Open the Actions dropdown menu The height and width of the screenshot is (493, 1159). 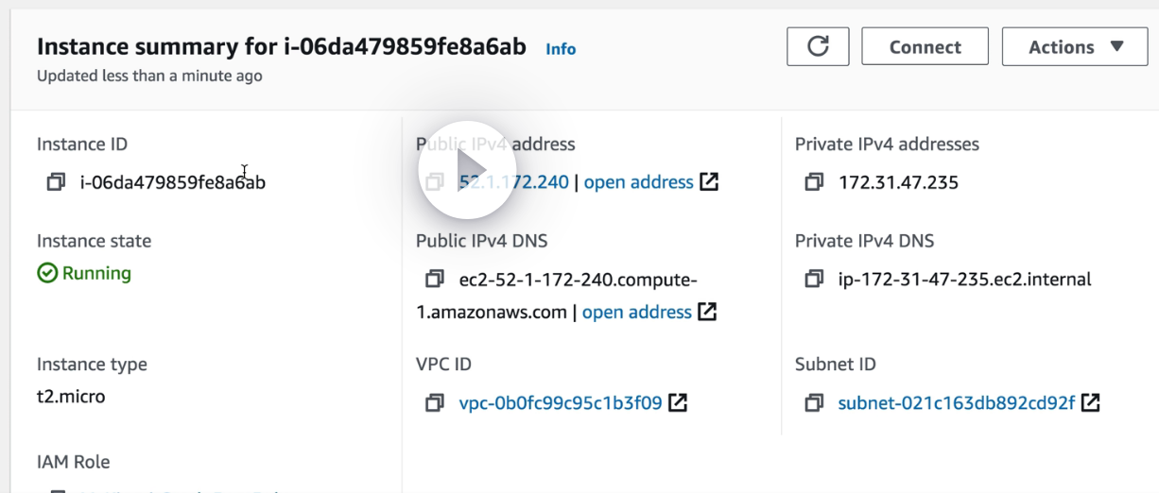pyautogui.click(x=1075, y=47)
